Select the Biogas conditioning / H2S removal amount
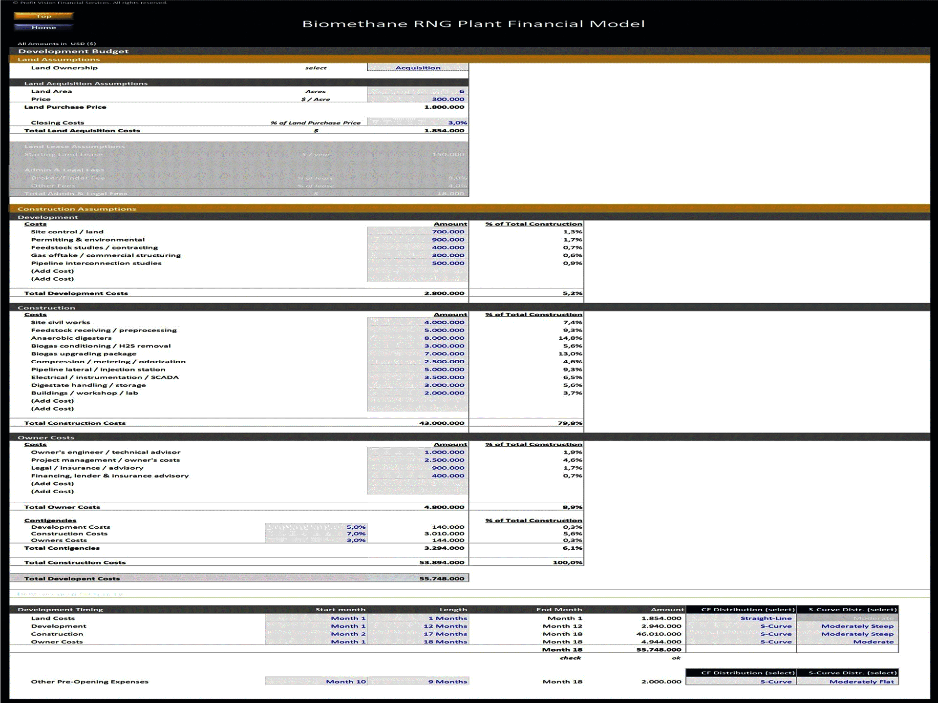This screenshot has height=703, width=938. tap(418, 346)
